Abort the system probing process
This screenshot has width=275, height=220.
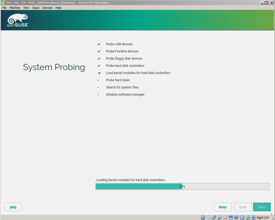223,207
